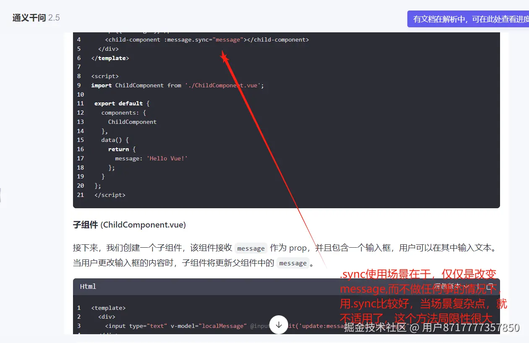The width and height of the screenshot is (529, 343).
Task: Click the return { code line
Action: [x=122, y=149]
